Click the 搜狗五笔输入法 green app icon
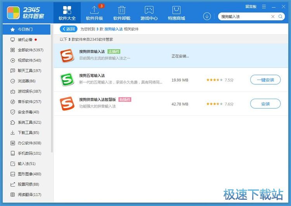The width and height of the screenshot is (291, 206). [x=66, y=80]
